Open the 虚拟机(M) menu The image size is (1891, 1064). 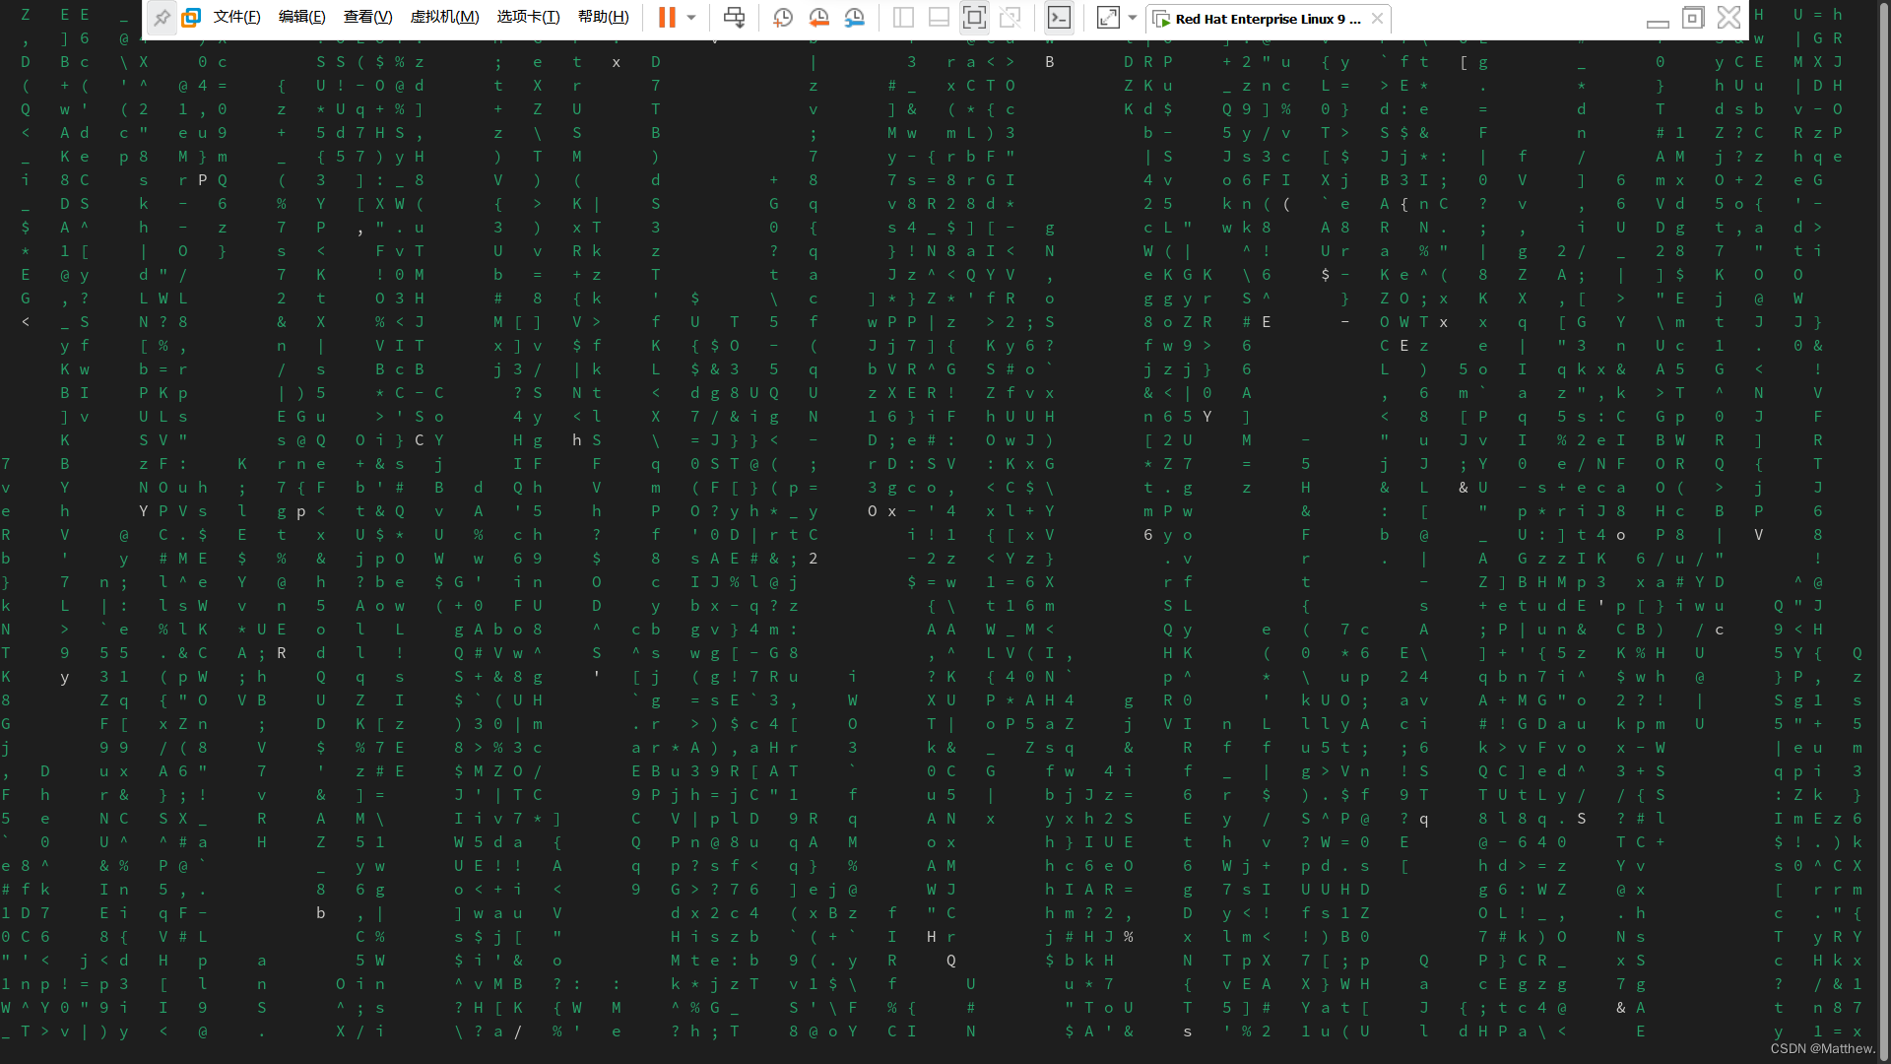444,17
